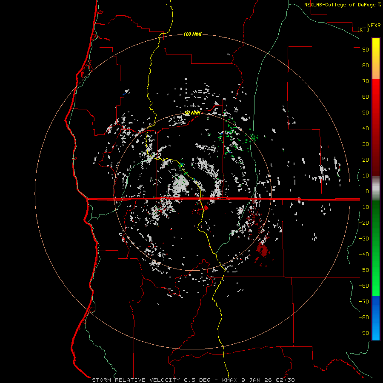383x383 pixels.
Task: Click the positive 50 scale label
Action: pos(366,113)
